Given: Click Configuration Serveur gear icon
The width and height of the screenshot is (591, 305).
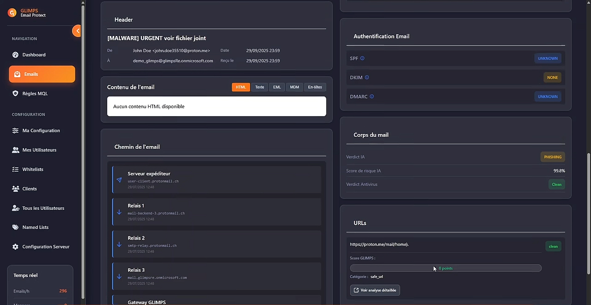Looking at the screenshot, I should (x=15, y=247).
